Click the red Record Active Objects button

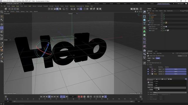(x=79, y=97)
